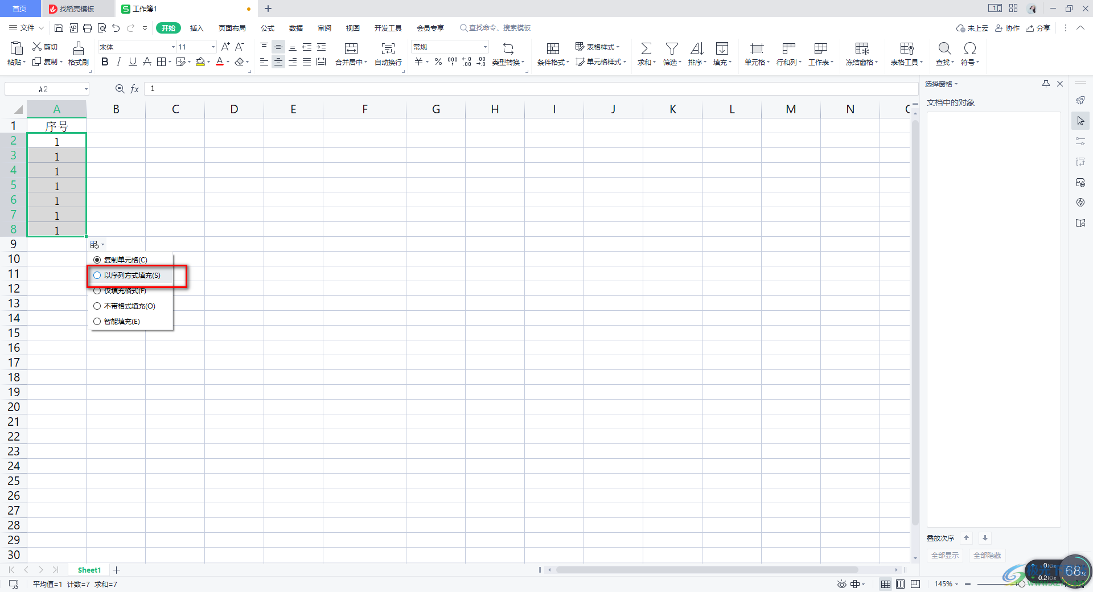
Task: Click the 未上云 cloud status link
Action: point(972,28)
